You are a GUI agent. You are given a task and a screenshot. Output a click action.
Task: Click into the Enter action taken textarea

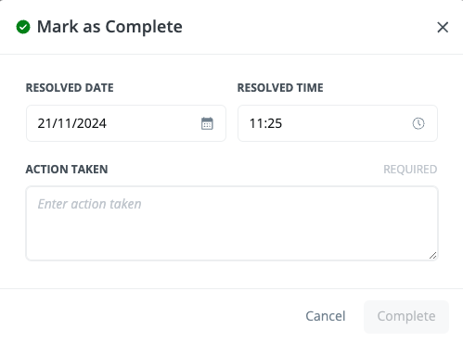tap(232, 223)
